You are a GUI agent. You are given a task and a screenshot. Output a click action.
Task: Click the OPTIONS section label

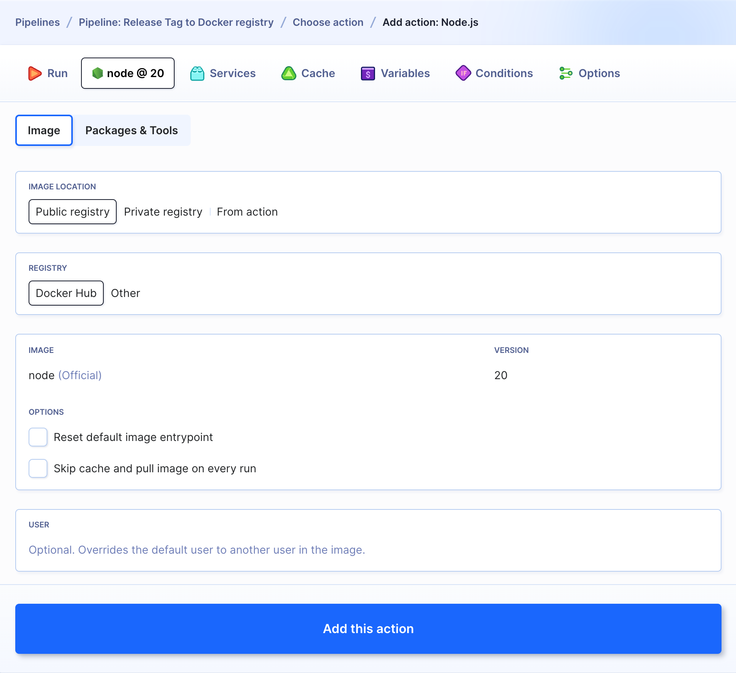(46, 412)
